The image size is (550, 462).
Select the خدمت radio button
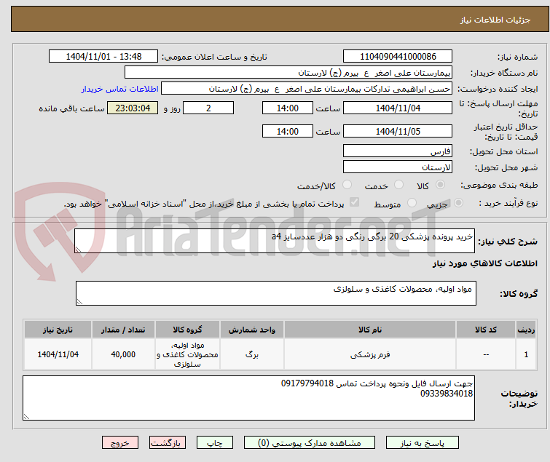[398, 185]
